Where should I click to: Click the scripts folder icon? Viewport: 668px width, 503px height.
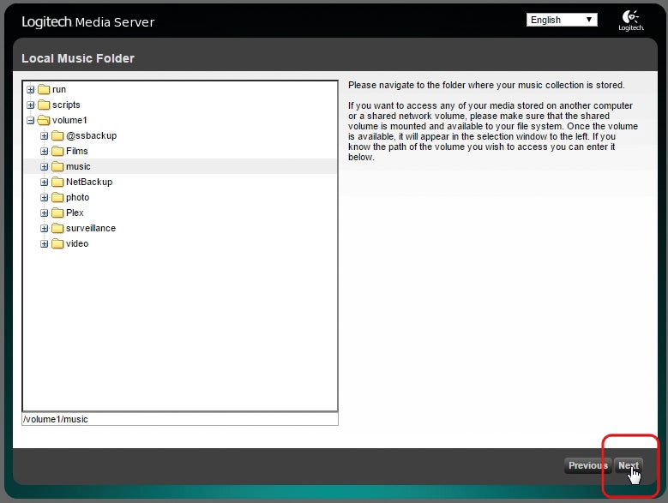coord(44,105)
